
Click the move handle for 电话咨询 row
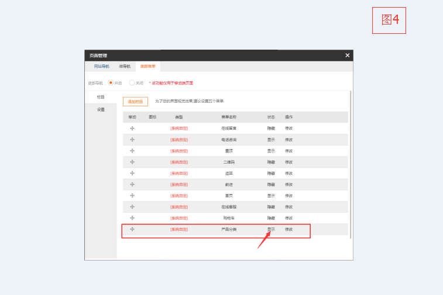[x=132, y=139]
